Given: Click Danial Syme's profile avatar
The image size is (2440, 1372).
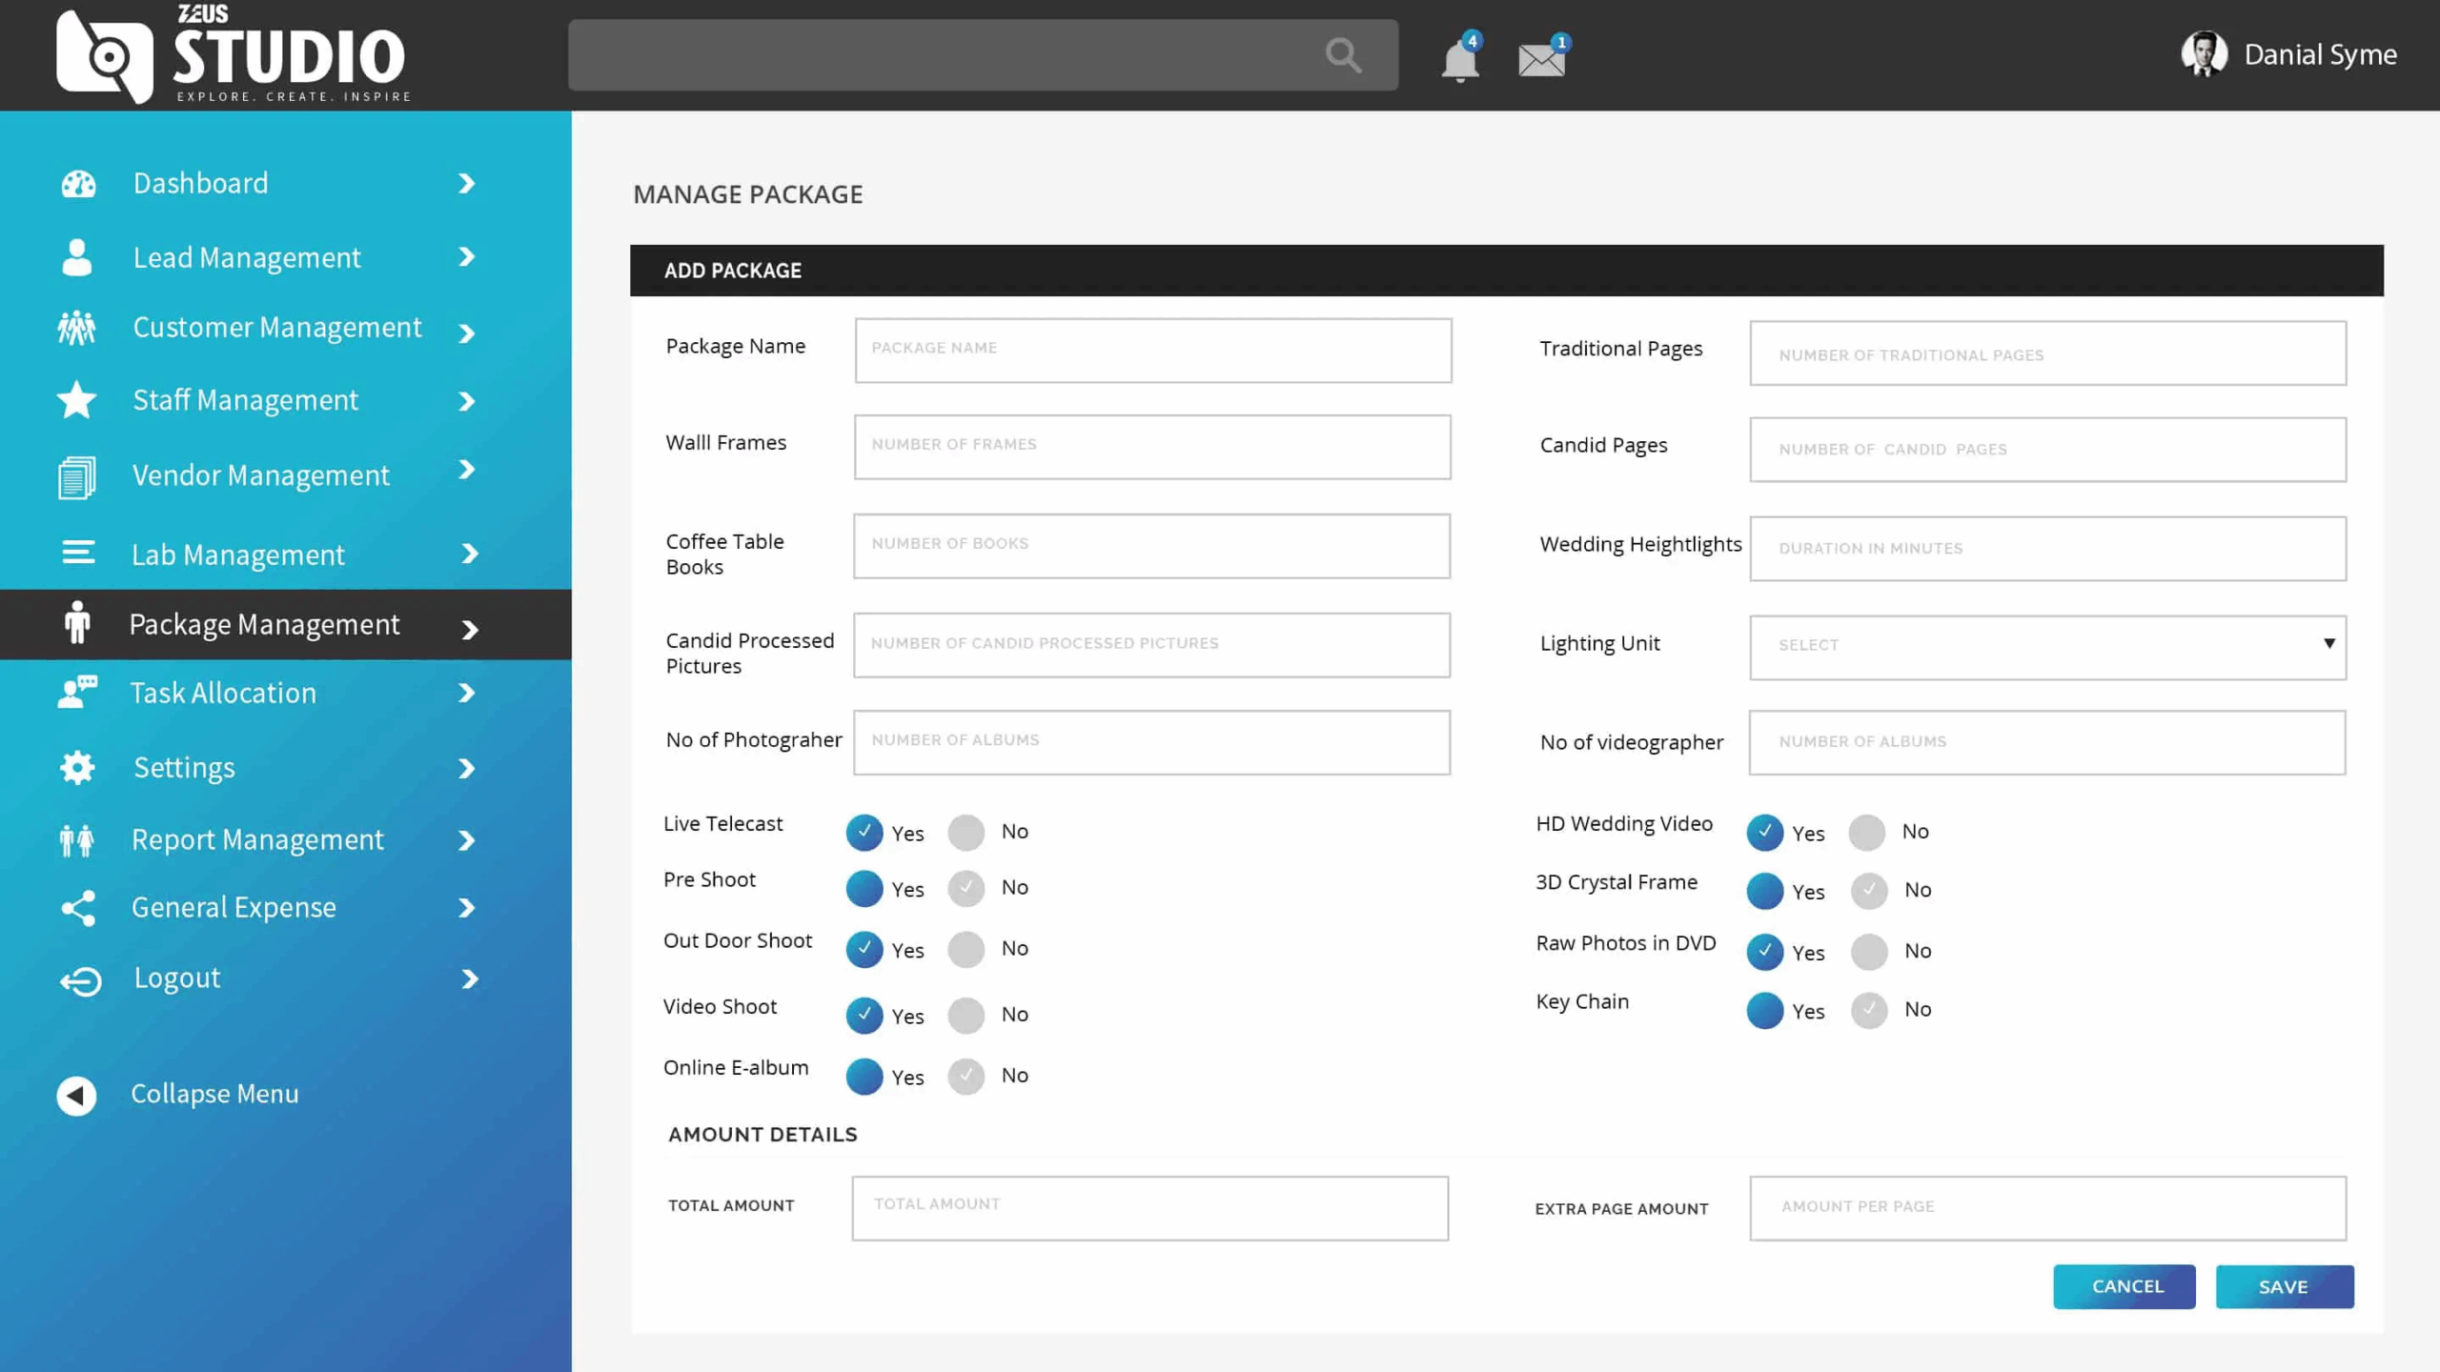Looking at the screenshot, I should 2204,54.
